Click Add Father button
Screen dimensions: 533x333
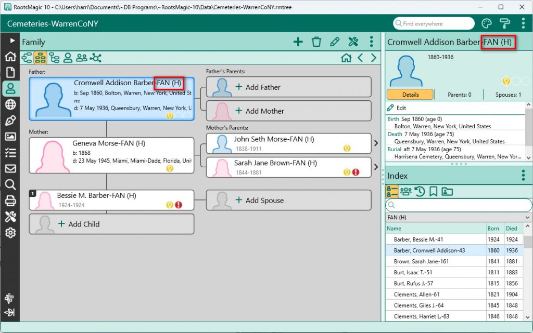click(288, 87)
